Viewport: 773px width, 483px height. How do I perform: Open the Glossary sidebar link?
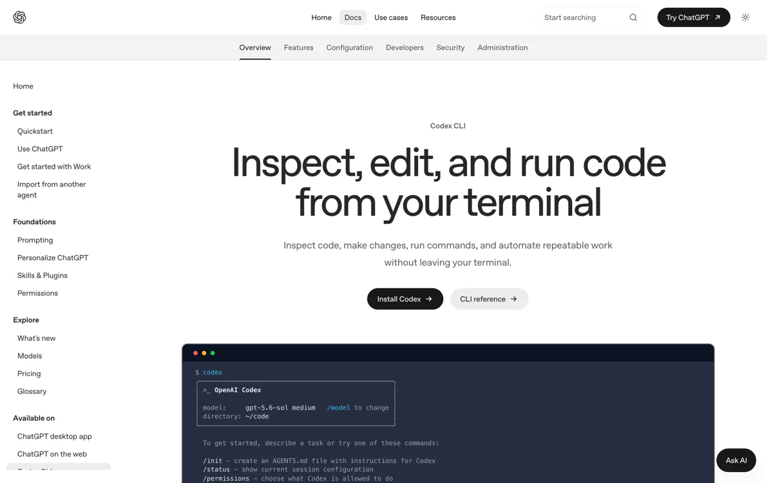click(32, 392)
